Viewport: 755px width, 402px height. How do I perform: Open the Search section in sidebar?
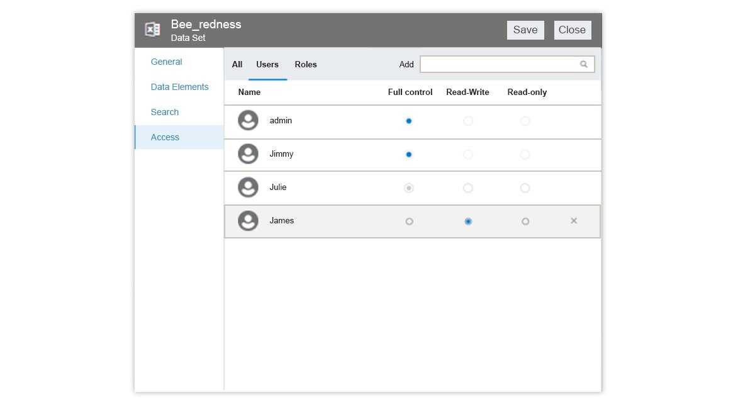(x=165, y=112)
